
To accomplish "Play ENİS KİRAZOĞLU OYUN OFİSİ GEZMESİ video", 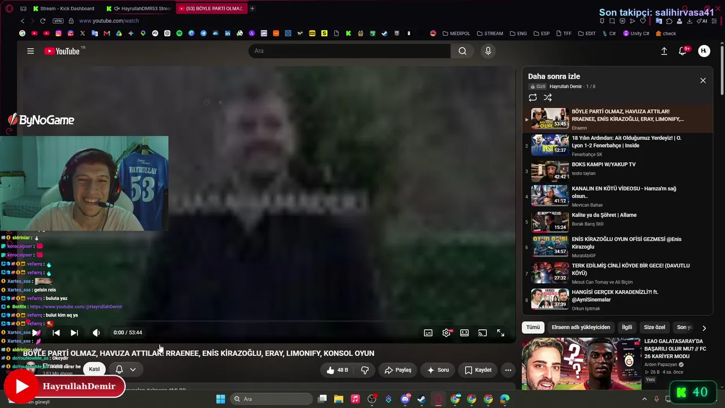I will (x=617, y=246).
